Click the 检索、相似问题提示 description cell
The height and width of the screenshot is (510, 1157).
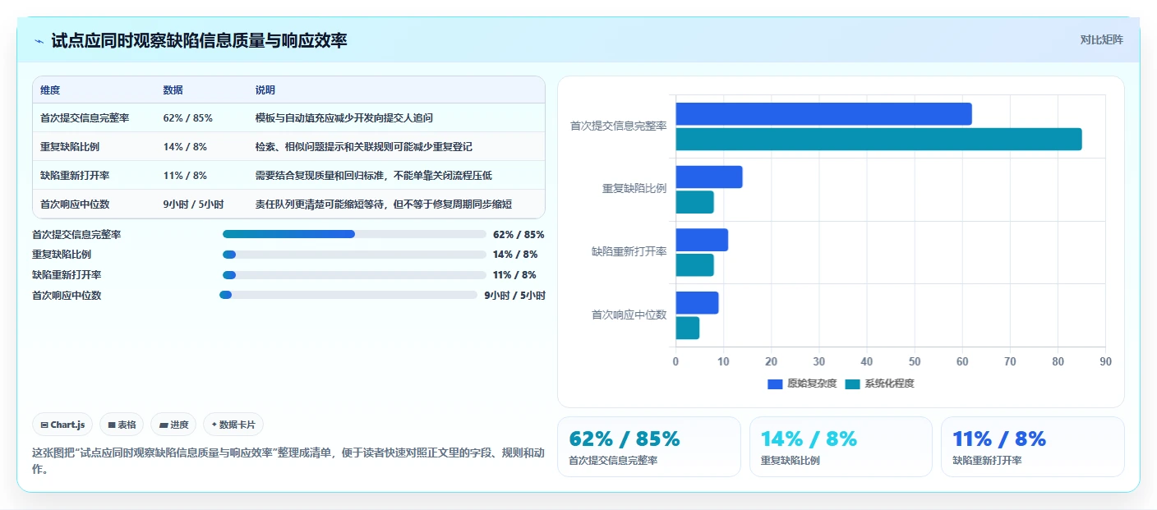pos(364,146)
